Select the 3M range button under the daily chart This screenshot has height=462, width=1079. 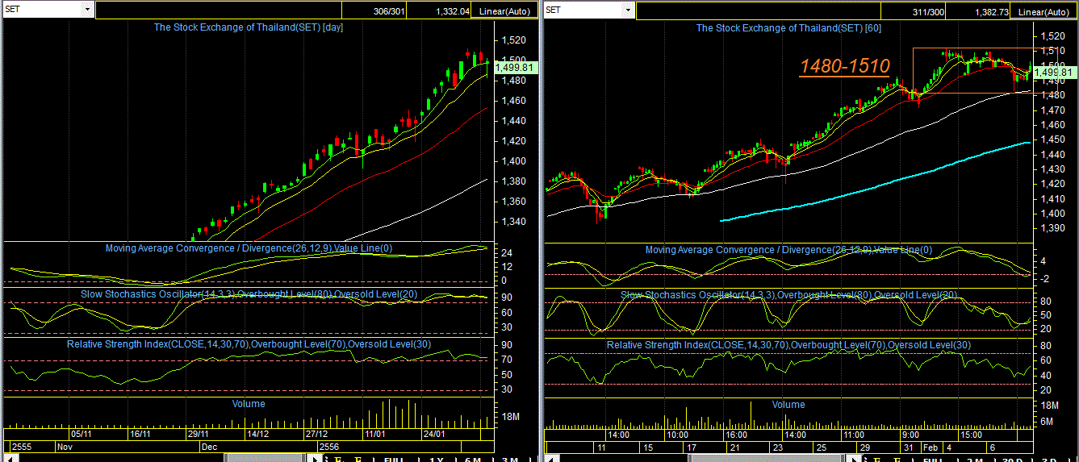click(509, 460)
